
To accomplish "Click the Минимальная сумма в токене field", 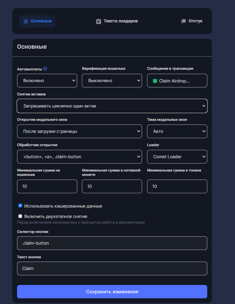I will pos(177,186).
